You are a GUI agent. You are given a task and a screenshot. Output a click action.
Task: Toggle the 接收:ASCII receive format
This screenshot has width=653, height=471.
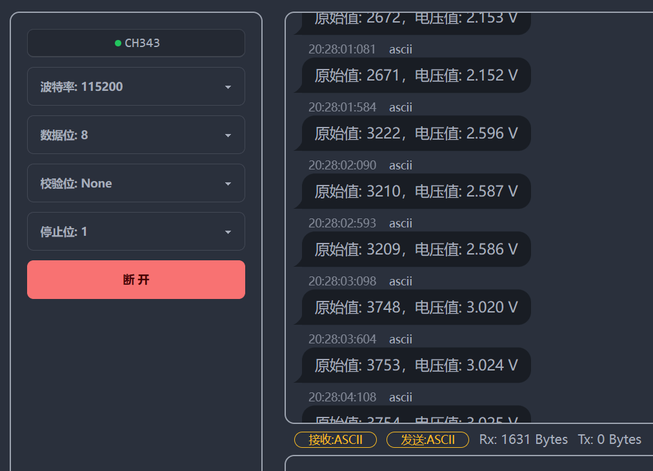point(336,439)
